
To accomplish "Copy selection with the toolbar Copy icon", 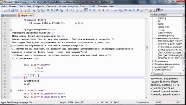I will tap(38, 10).
